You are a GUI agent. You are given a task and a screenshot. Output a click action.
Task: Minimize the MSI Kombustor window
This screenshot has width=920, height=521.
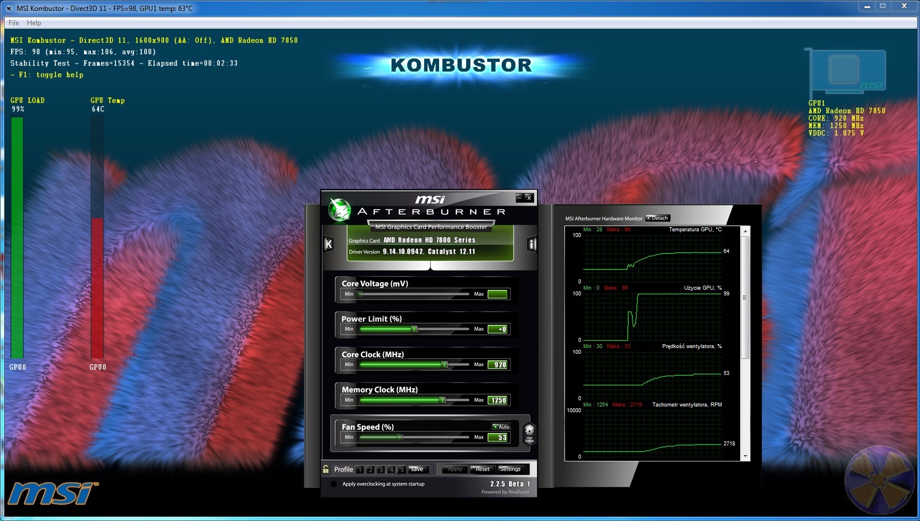(867, 6)
